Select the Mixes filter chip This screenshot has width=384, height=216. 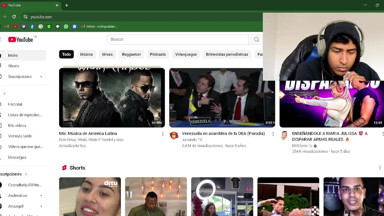click(x=107, y=54)
